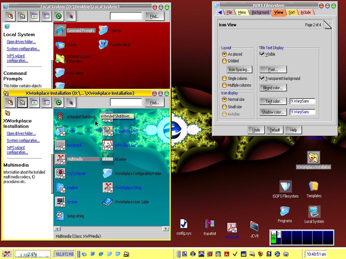Turn to next notebook page via corner
346x259 pixels.
pyautogui.click(x=329, y=23)
